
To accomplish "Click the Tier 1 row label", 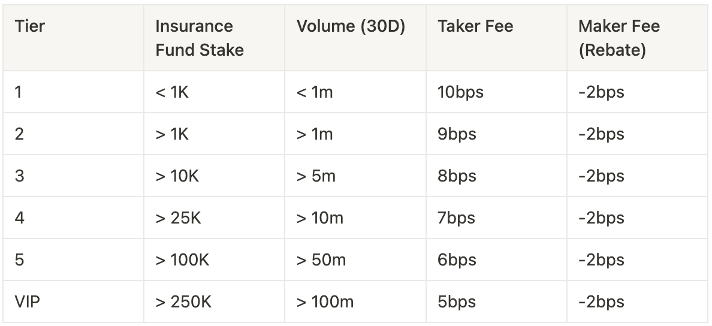I will pos(19,92).
